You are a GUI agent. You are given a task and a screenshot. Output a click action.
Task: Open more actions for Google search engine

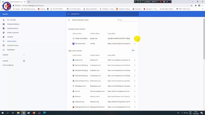tap(135, 38)
